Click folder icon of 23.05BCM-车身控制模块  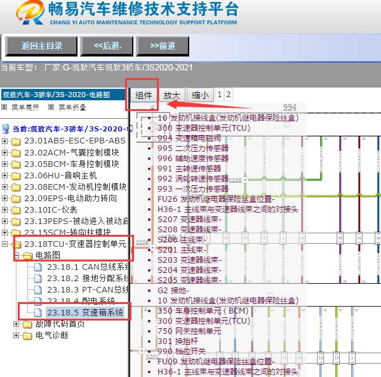coord(16,164)
